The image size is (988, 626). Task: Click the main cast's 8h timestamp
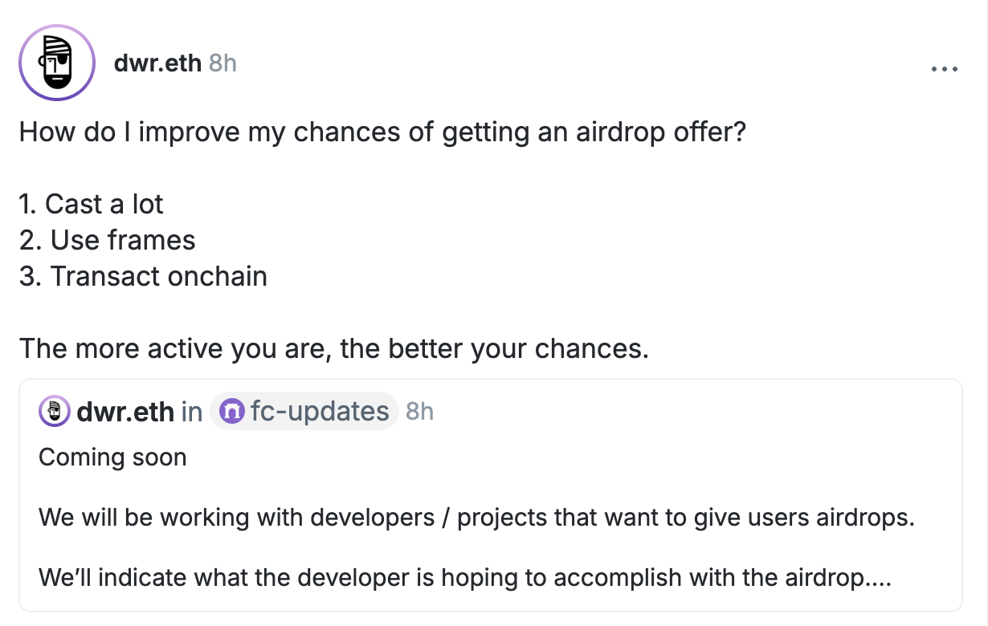[223, 63]
